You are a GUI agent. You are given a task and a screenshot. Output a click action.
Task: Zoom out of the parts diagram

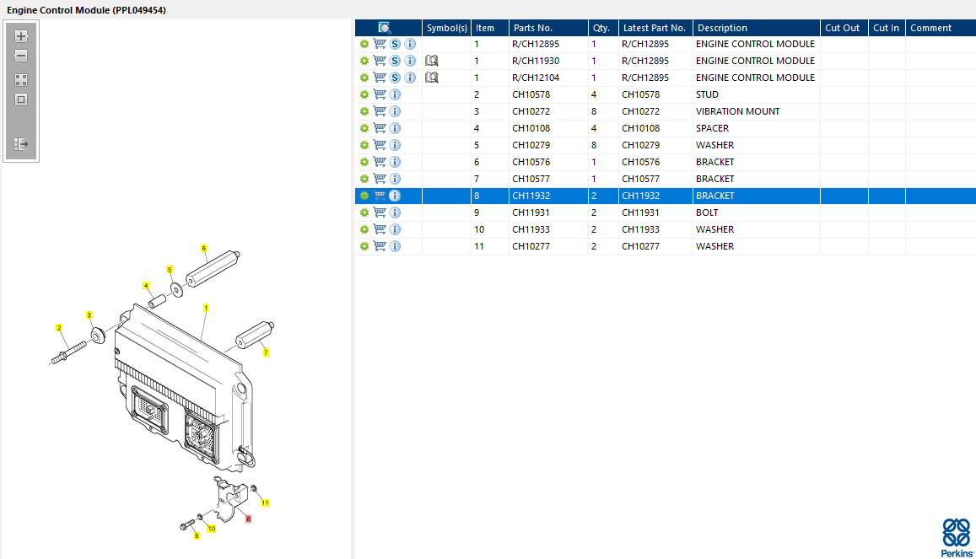point(21,56)
